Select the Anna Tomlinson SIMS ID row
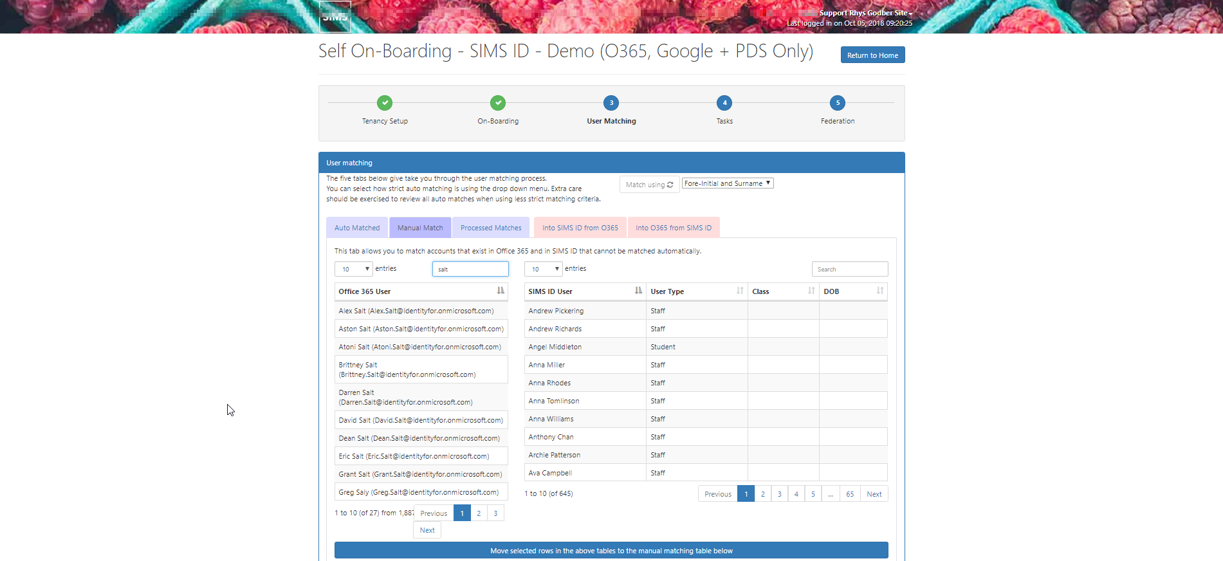1223x561 pixels. (706, 401)
